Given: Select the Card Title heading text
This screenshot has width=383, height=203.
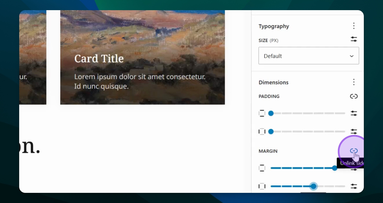Looking at the screenshot, I should [99, 59].
